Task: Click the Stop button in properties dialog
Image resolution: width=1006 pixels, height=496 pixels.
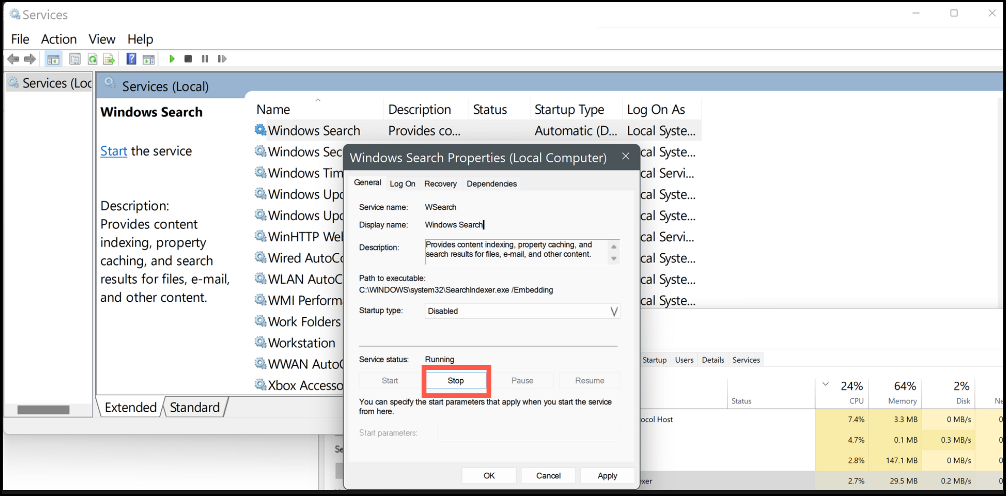Action: pos(456,381)
